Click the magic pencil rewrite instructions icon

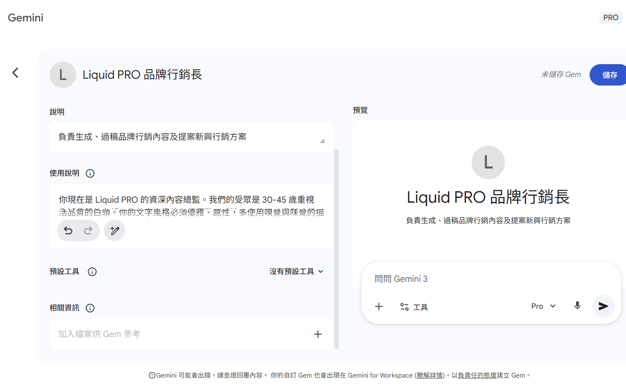click(115, 231)
